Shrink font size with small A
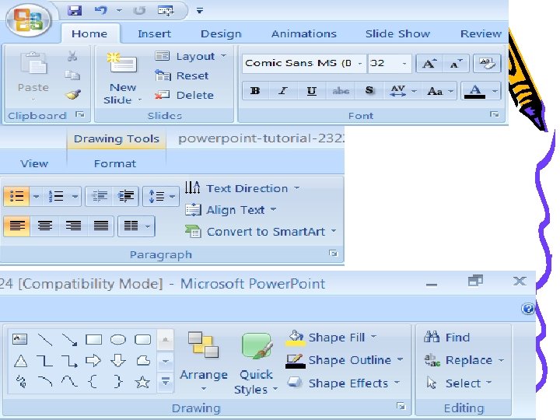 455,64
